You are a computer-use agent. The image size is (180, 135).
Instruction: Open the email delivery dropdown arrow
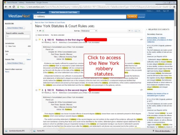click(139, 31)
